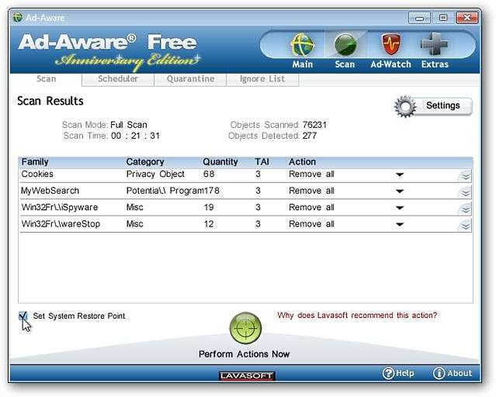Expand details chevron for Win32Fr..iSpyware row

point(465,209)
